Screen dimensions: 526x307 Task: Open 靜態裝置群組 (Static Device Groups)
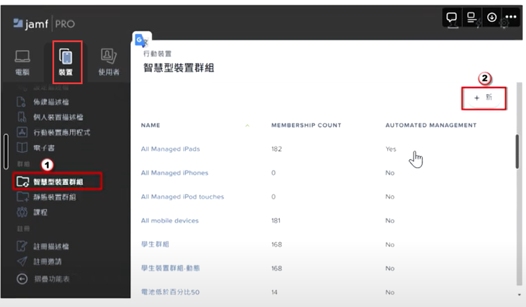pyautogui.click(x=46, y=197)
